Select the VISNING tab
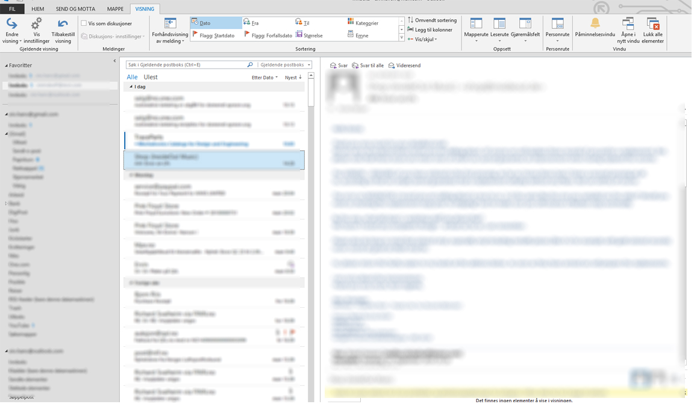 145,9
